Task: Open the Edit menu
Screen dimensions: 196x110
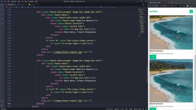Action: 9,2
